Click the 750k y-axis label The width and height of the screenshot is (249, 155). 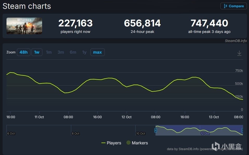[239, 71]
